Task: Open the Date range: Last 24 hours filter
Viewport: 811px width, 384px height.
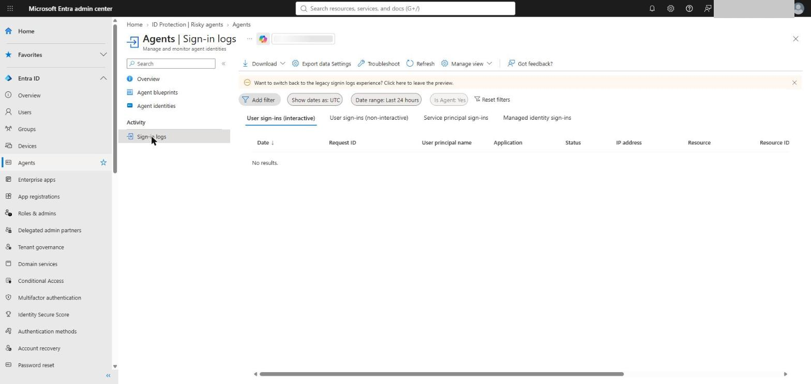Action: click(386, 100)
